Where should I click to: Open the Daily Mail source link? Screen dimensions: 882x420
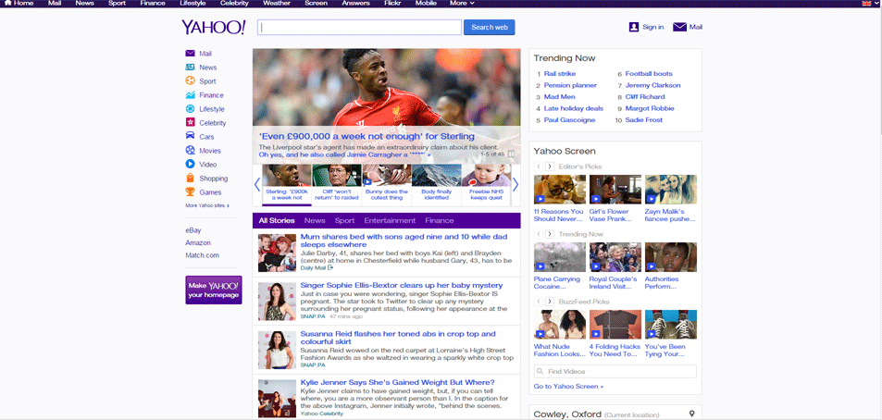point(317,268)
